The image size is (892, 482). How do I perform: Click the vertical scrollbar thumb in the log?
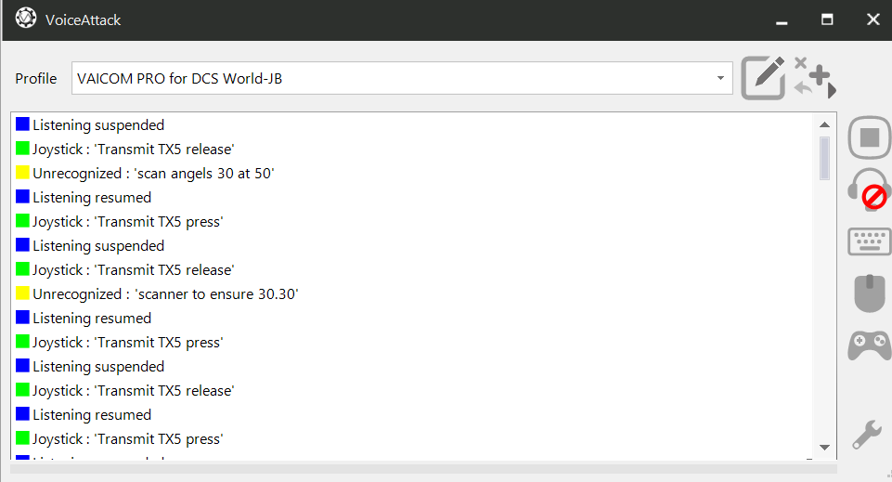pyautogui.click(x=824, y=158)
